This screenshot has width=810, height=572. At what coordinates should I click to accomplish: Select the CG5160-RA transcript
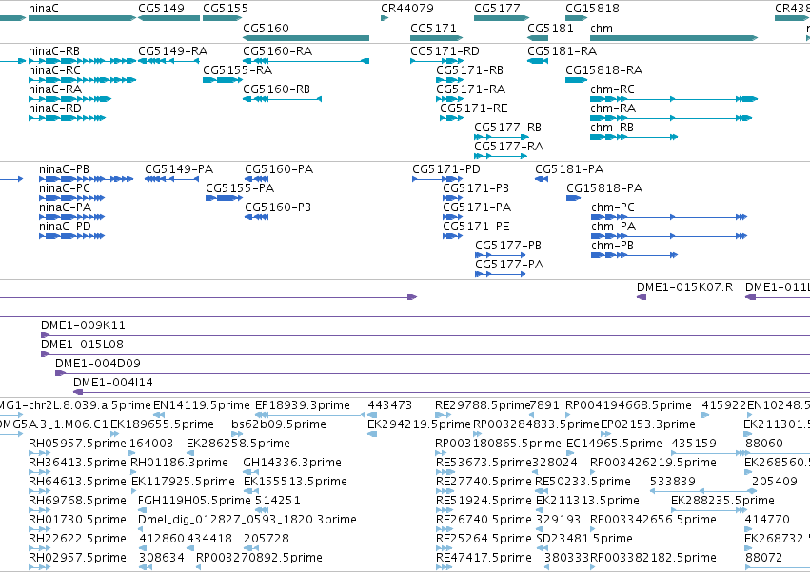point(306,61)
